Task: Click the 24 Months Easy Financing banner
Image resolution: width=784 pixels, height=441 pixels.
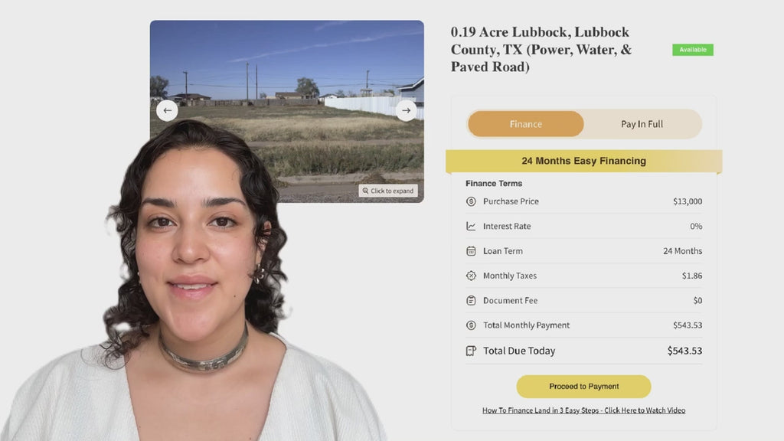Action: (583, 161)
